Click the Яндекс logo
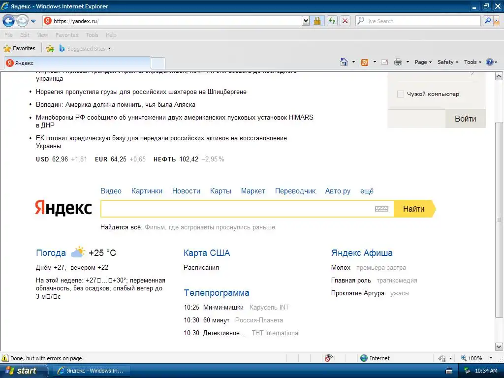This screenshot has width=504, height=378. pos(63,208)
